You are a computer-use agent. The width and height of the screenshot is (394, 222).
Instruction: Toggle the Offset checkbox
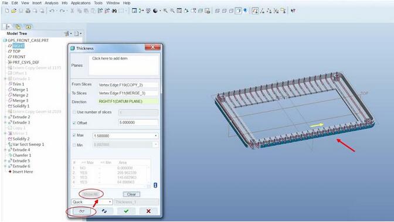point(74,123)
